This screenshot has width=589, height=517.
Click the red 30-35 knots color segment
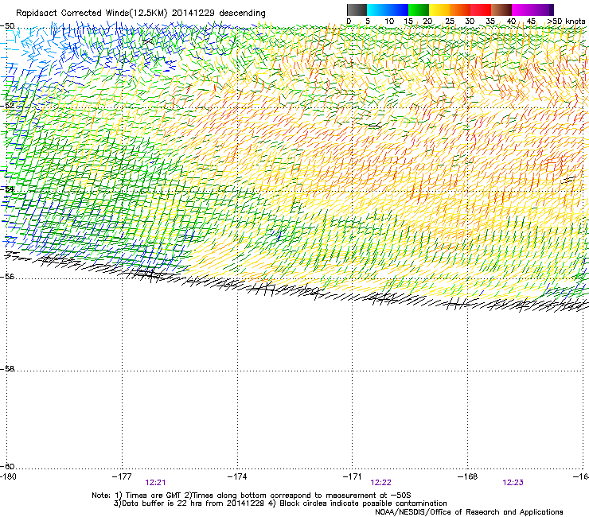pos(481,10)
